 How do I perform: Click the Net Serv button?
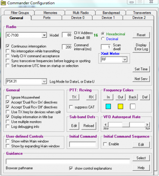(x=141, y=79)
